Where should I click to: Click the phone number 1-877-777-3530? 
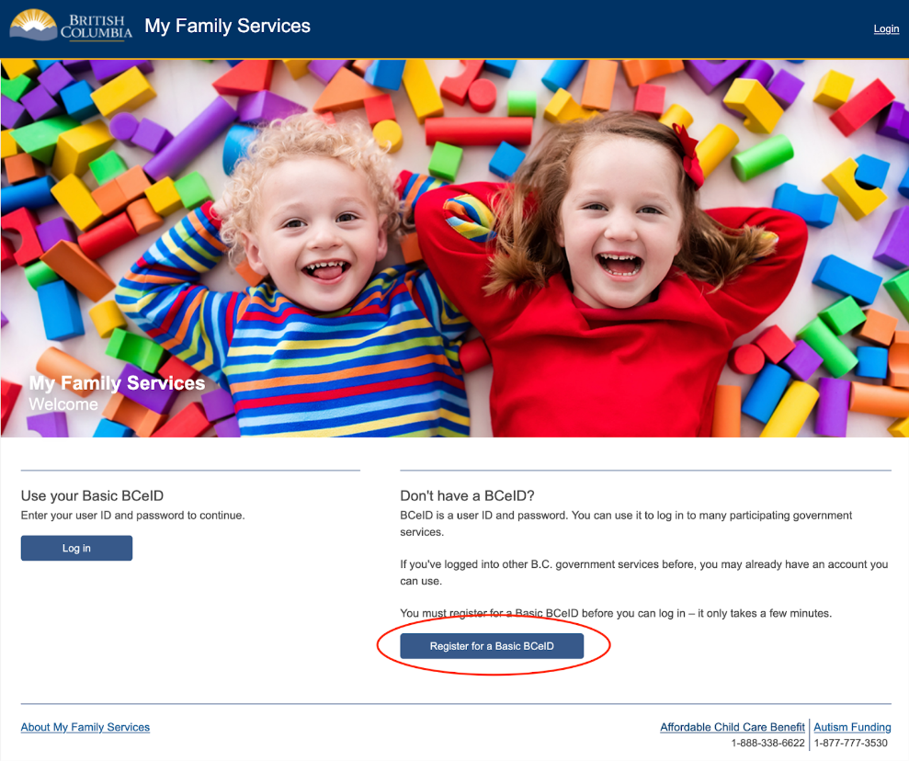(851, 743)
